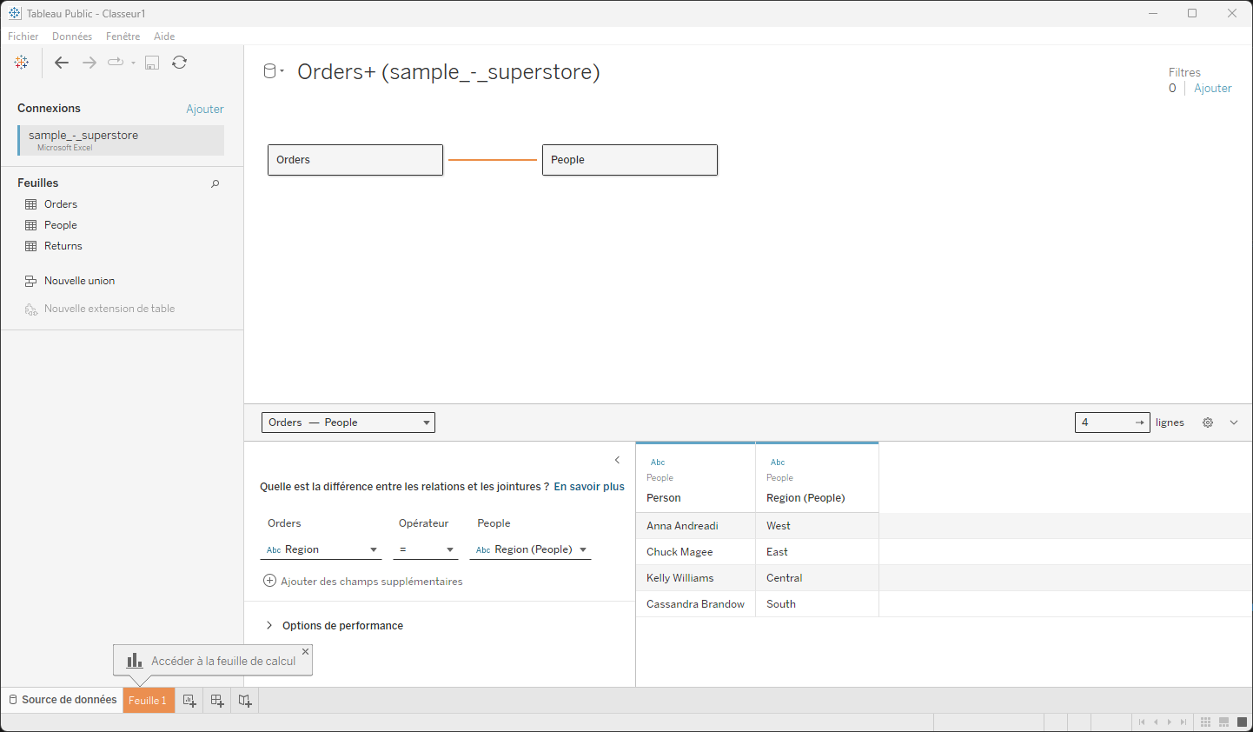Add a filter via Ajouter link

[1213, 89]
